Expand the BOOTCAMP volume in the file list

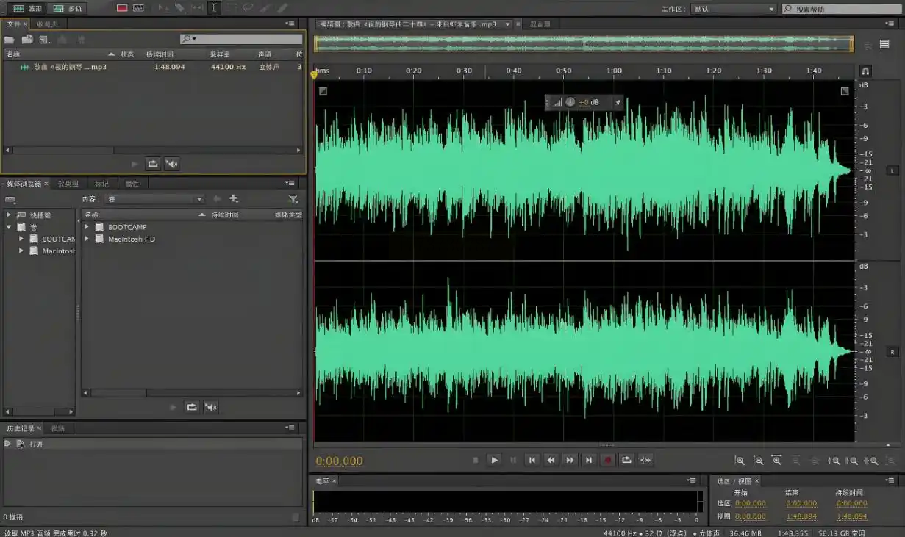pyautogui.click(x=87, y=227)
